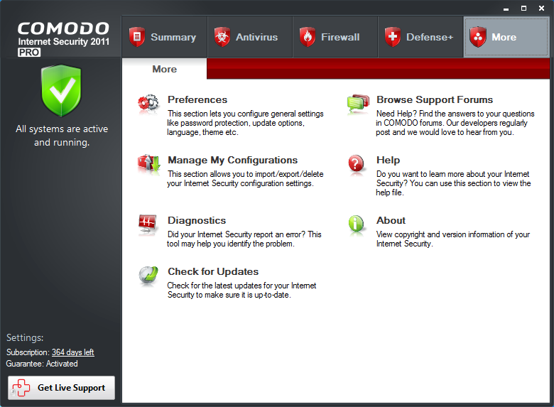
Task: Click the red Help question mark icon
Action: tap(357, 164)
